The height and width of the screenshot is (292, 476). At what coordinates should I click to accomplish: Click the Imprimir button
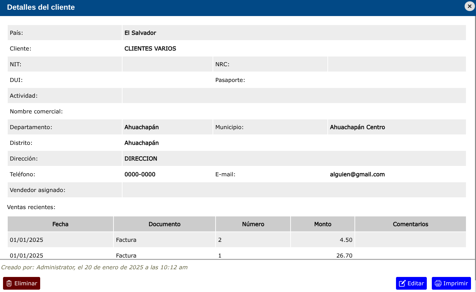[x=451, y=283]
